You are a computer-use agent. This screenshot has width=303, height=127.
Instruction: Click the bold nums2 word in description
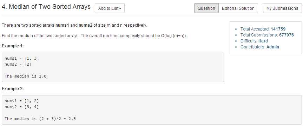pyautogui.click(x=85, y=26)
